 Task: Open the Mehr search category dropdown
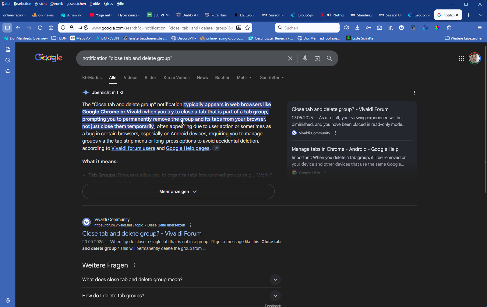coord(244,78)
